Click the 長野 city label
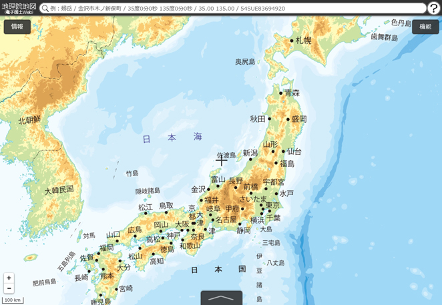 click(236, 180)
